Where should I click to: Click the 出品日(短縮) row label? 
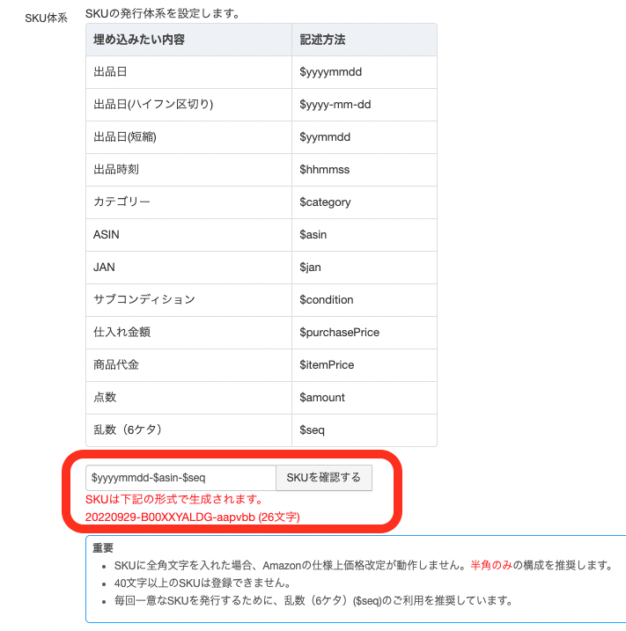point(125,137)
